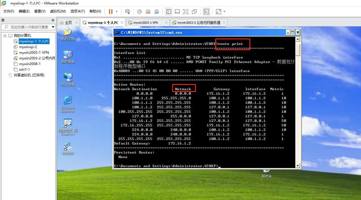Close the mywinxp-1 个人PC tab
Screen dimensions: 361x200
click(122, 23)
